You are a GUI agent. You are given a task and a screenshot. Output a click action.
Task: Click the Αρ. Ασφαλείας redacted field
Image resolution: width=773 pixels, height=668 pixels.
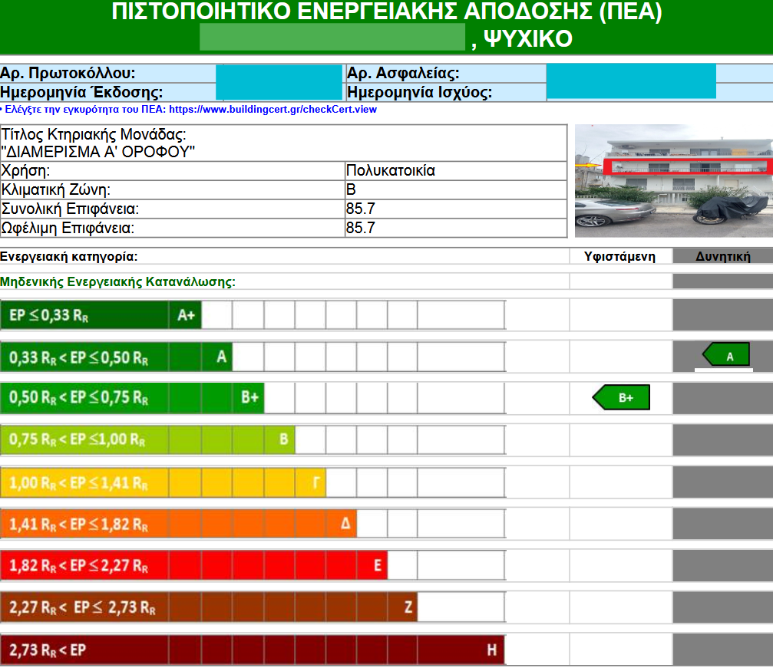tap(631, 81)
